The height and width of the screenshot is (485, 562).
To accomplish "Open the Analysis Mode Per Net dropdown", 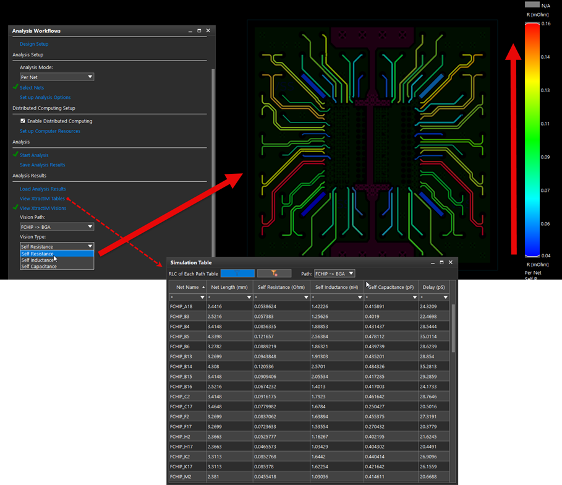I will (56, 77).
